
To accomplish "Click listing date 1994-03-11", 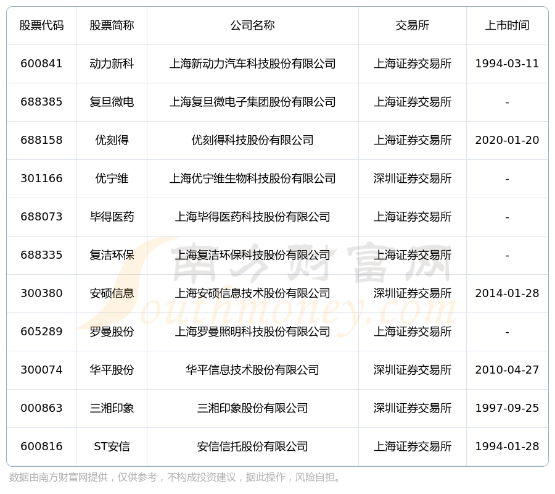I will point(508,64).
